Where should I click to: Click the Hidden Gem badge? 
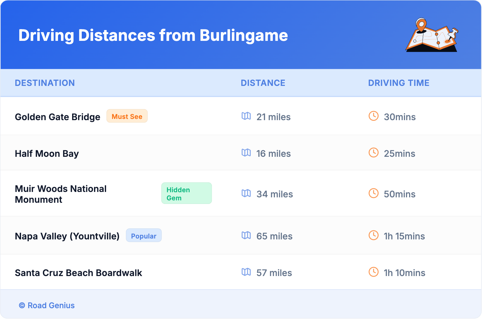click(x=186, y=193)
